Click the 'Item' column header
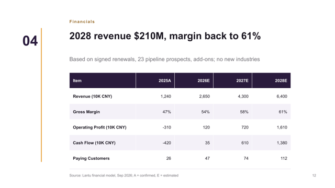The image size is (335, 188). [77, 80]
